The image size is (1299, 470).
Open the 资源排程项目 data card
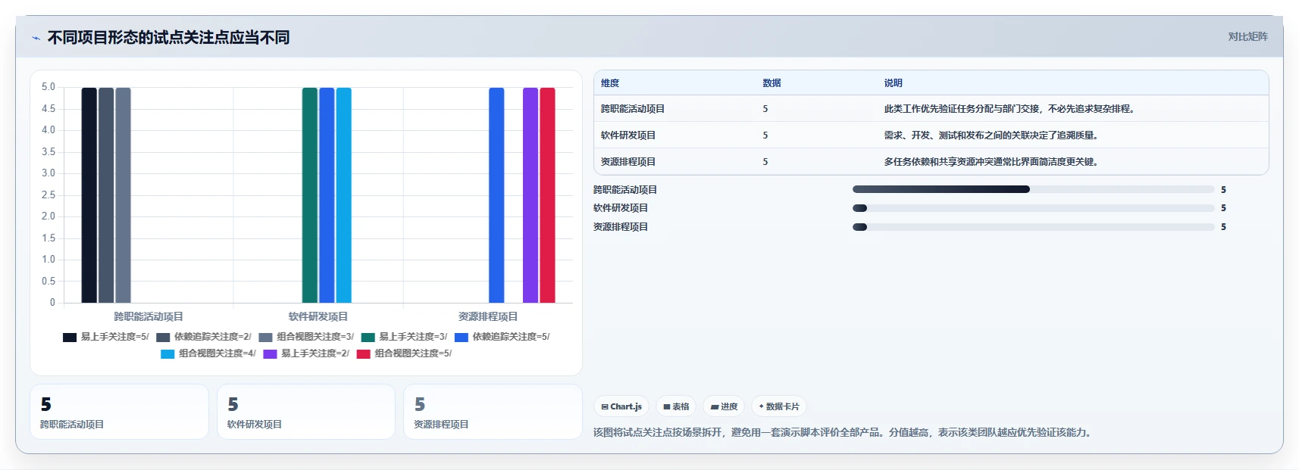(493, 412)
